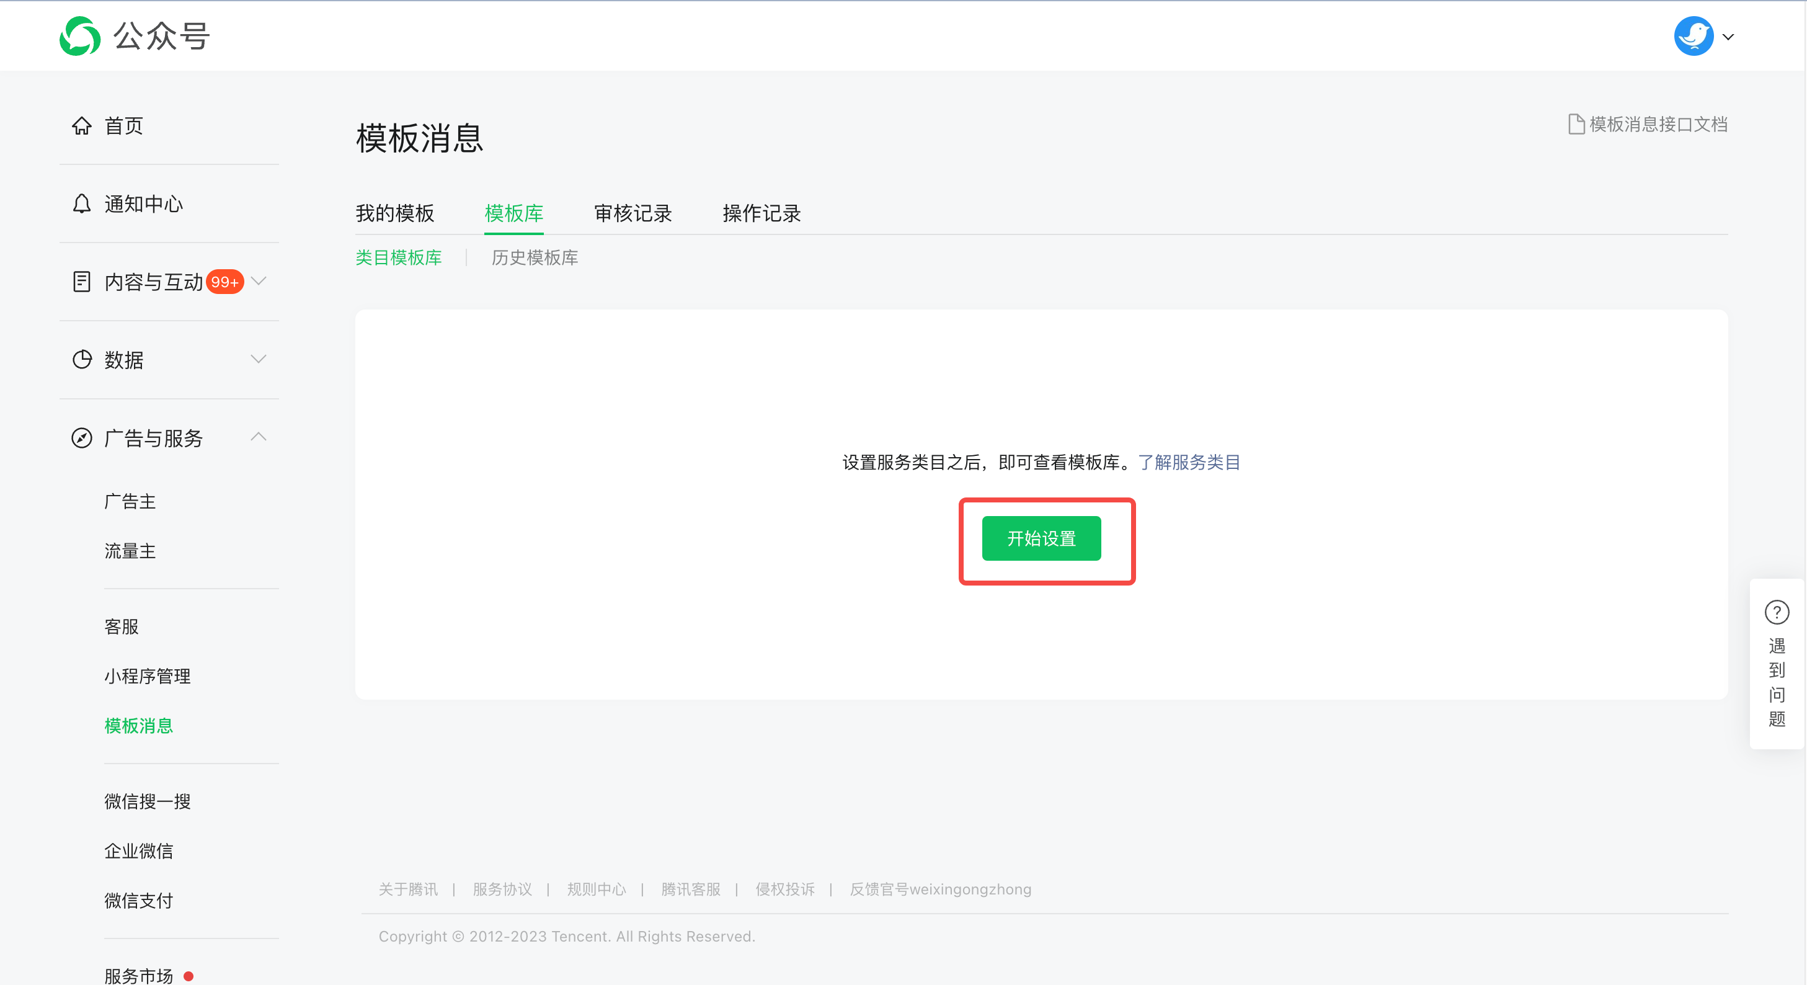Expand the 数据 section chevron
This screenshot has height=985, width=1807.
pyautogui.click(x=259, y=359)
